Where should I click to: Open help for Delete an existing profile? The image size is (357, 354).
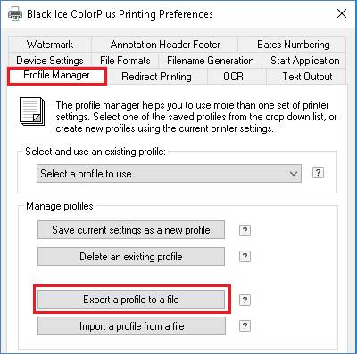[x=245, y=257]
